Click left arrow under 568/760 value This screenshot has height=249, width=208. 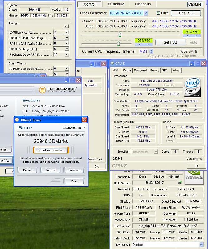[139, 45]
